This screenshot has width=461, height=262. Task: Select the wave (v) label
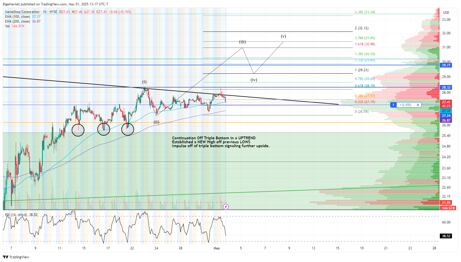(x=283, y=36)
